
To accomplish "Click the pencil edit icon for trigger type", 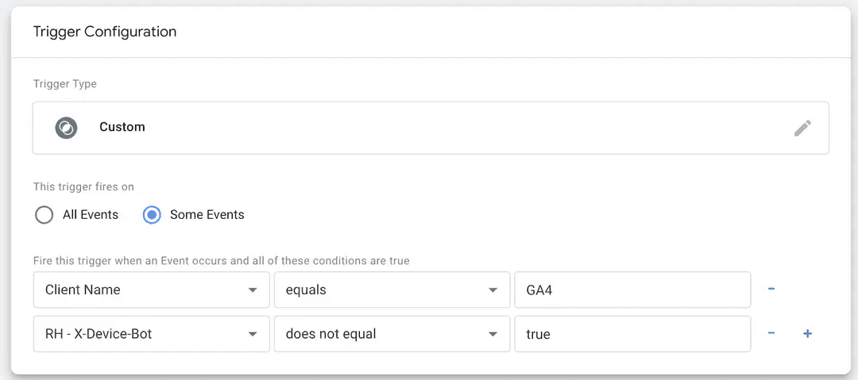I will (x=802, y=128).
